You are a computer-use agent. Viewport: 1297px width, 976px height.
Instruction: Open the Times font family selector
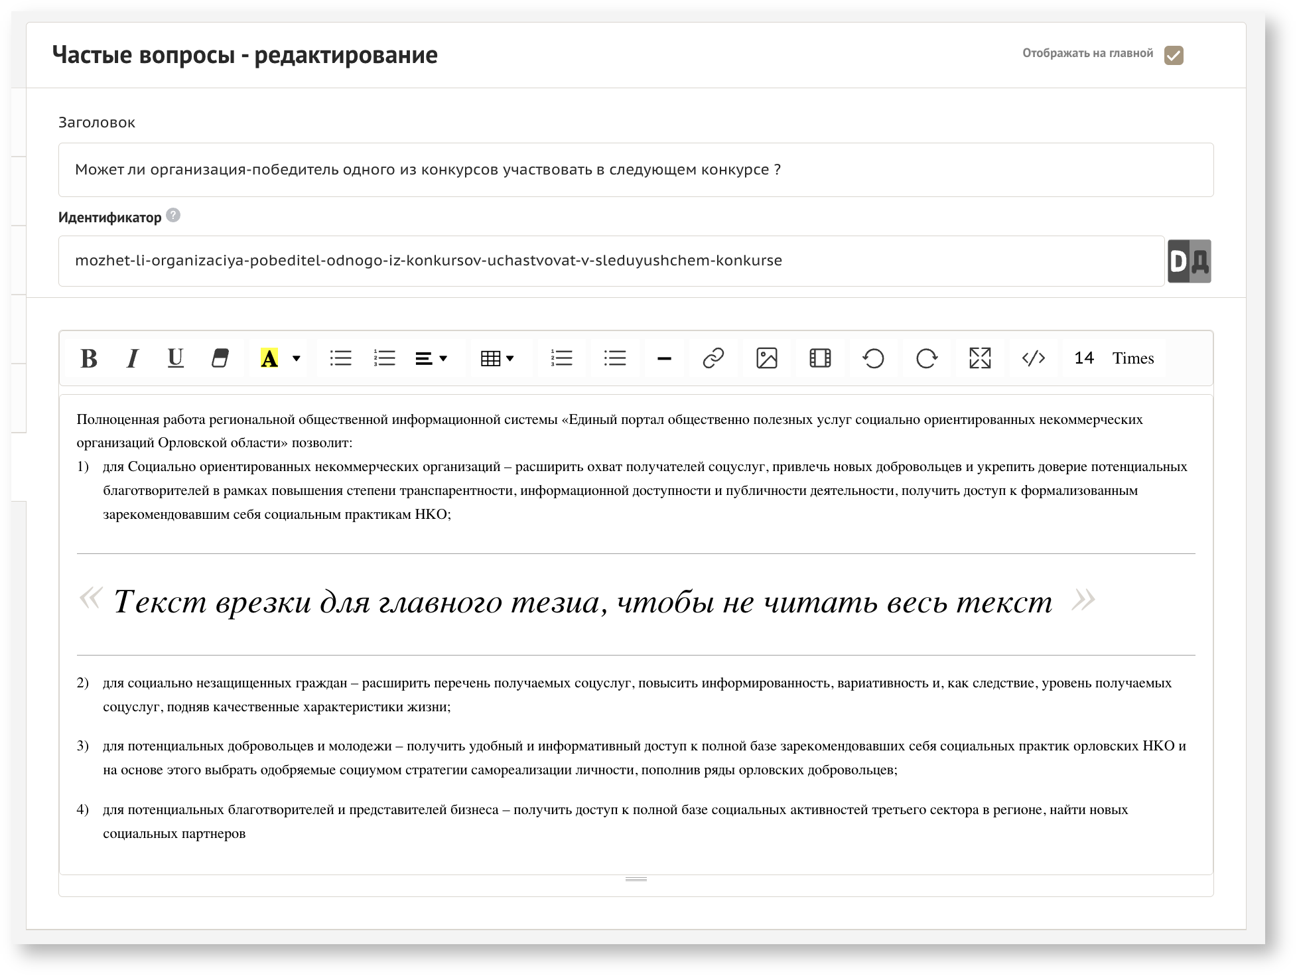tap(1132, 358)
